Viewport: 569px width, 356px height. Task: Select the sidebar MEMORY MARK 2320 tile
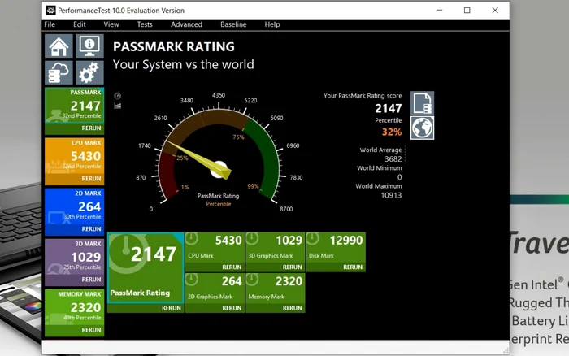(x=75, y=307)
